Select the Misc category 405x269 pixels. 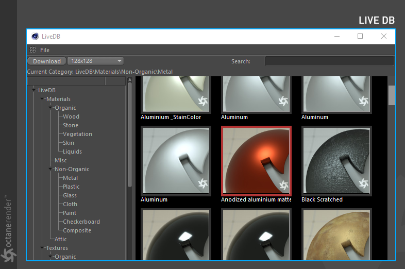tap(61, 160)
